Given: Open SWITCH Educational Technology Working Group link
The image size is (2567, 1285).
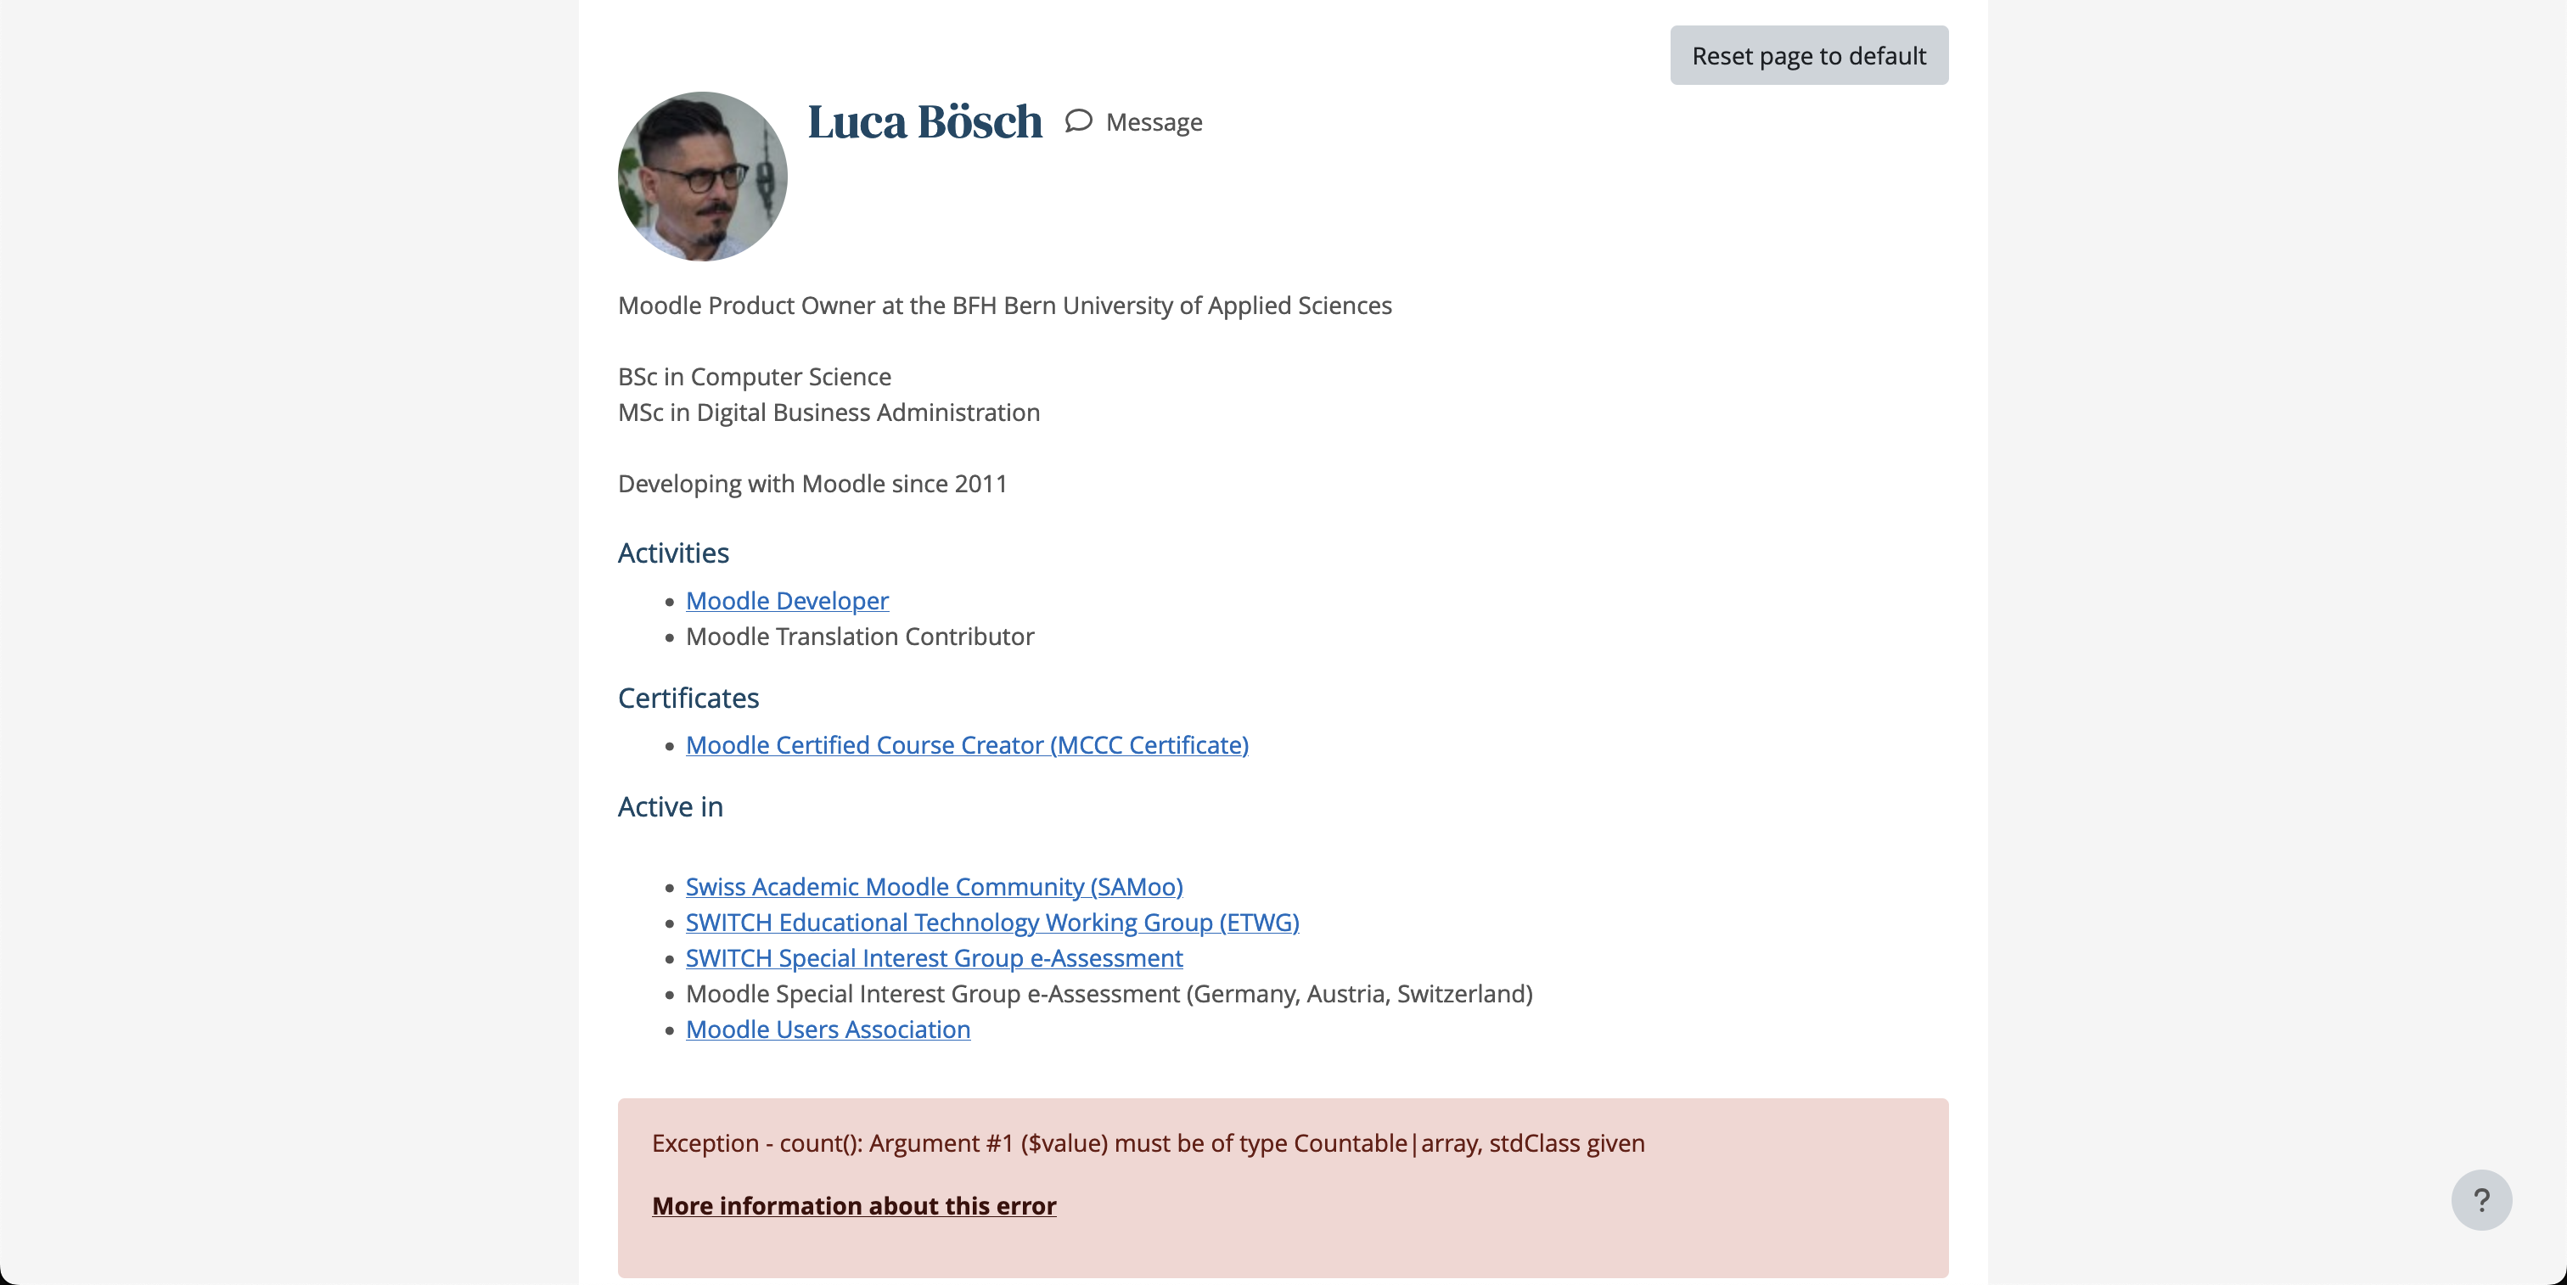Looking at the screenshot, I should [992, 923].
